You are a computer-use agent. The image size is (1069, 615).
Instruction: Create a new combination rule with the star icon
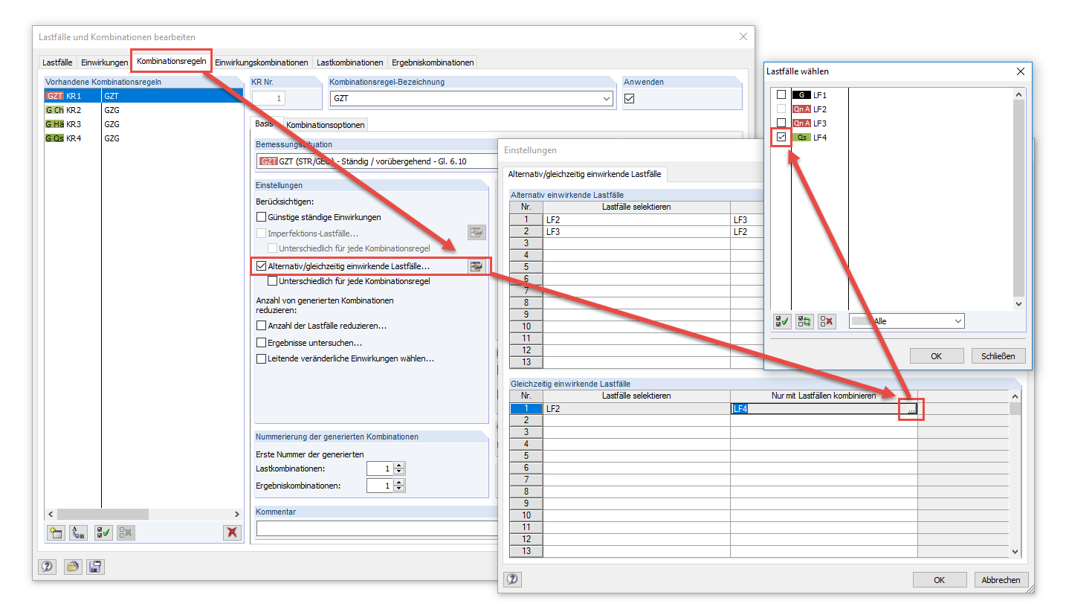pyautogui.click(x=55, y=532)
